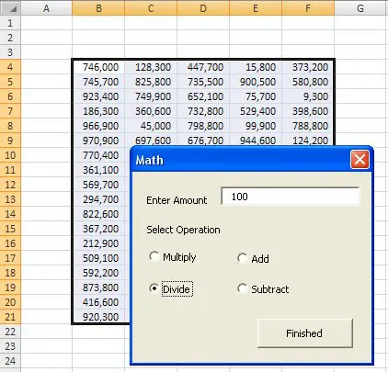
Task: Click the Select All corner triangle
Action: tap(10, 7)
